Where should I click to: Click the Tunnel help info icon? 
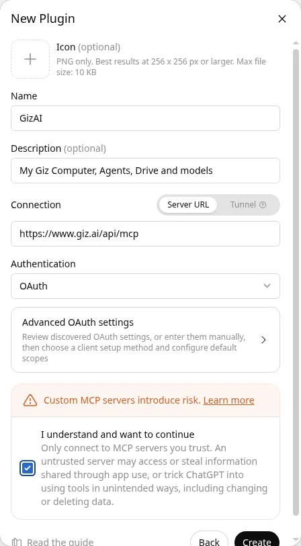[x=263, y=205]
